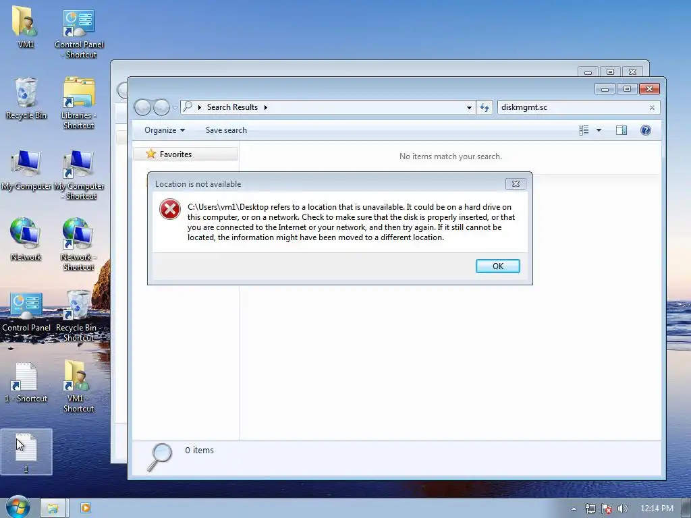Select the Recycle Bin - Shortcut icon
This screenshot has width=691, height=518.
tap(78, 316)
